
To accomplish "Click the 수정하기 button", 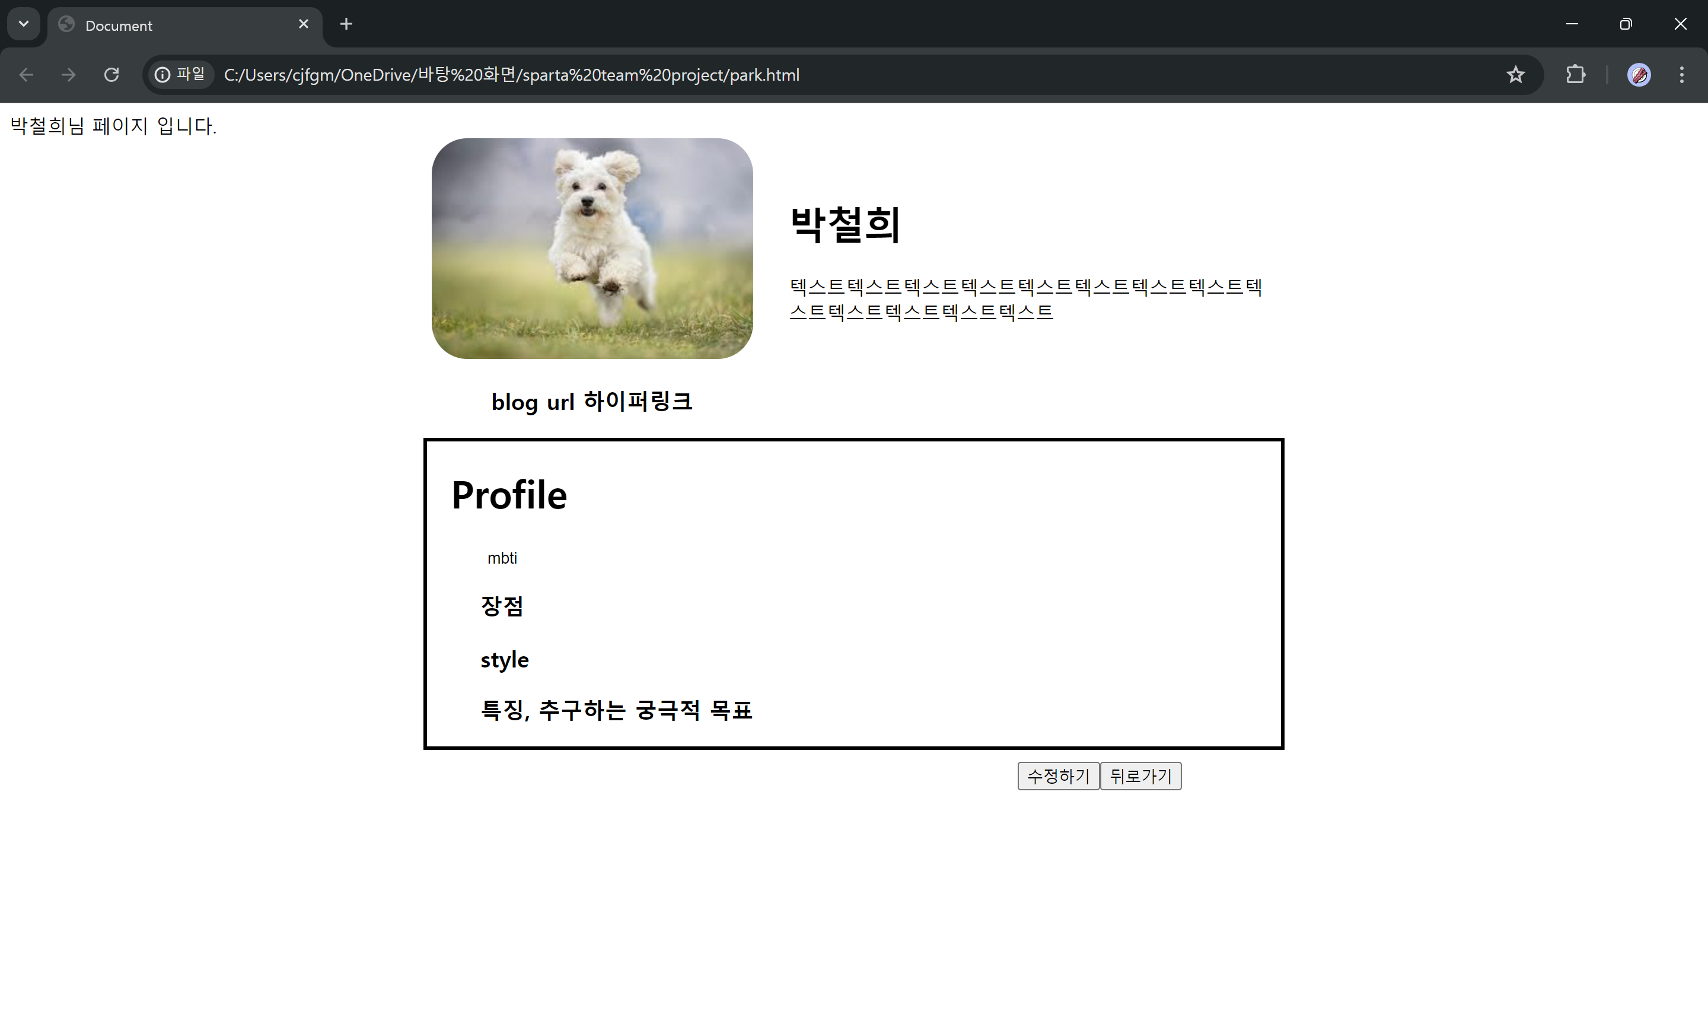I will pos(1058,776).
